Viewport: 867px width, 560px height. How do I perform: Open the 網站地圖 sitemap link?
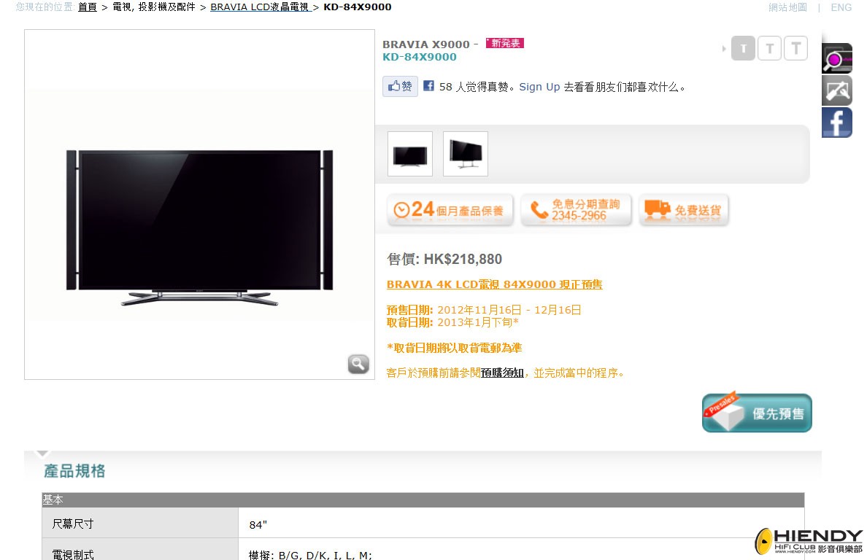click(x=788, y=7)
